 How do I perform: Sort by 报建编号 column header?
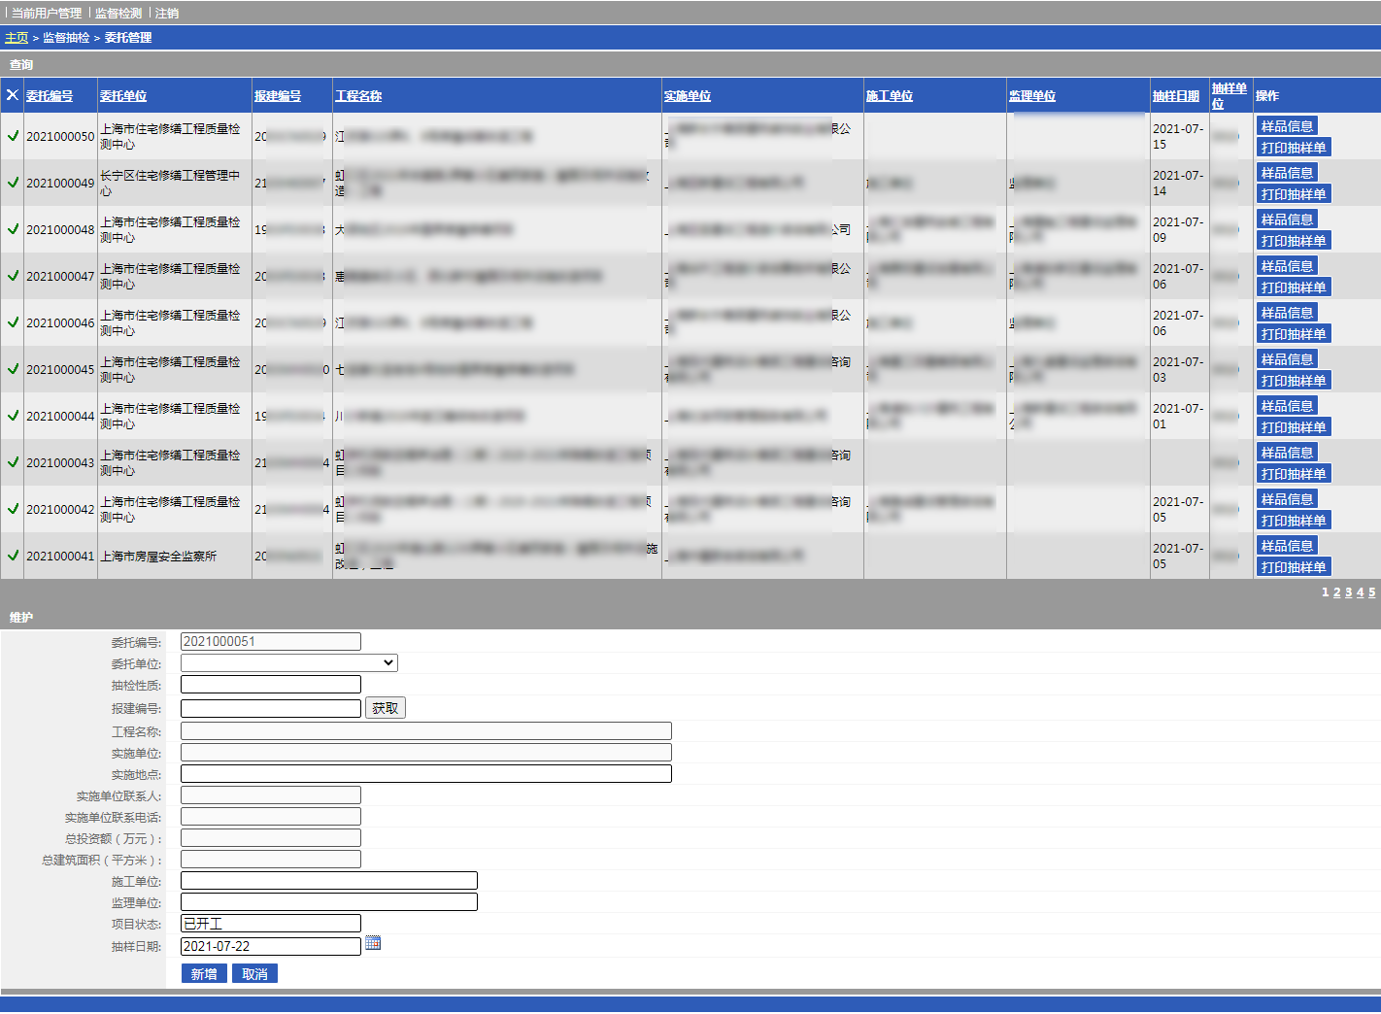[x=278, y=96]
